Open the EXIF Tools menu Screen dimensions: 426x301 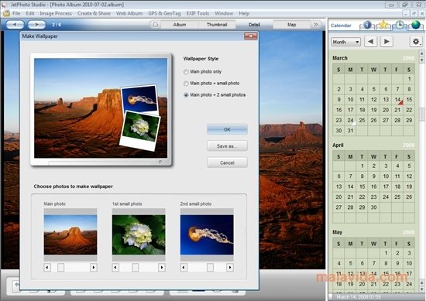coord(198,13)
